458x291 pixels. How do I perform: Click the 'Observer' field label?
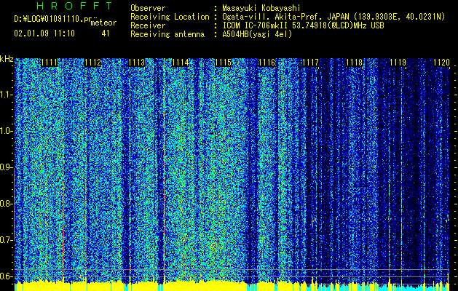[x=148, y=8]
